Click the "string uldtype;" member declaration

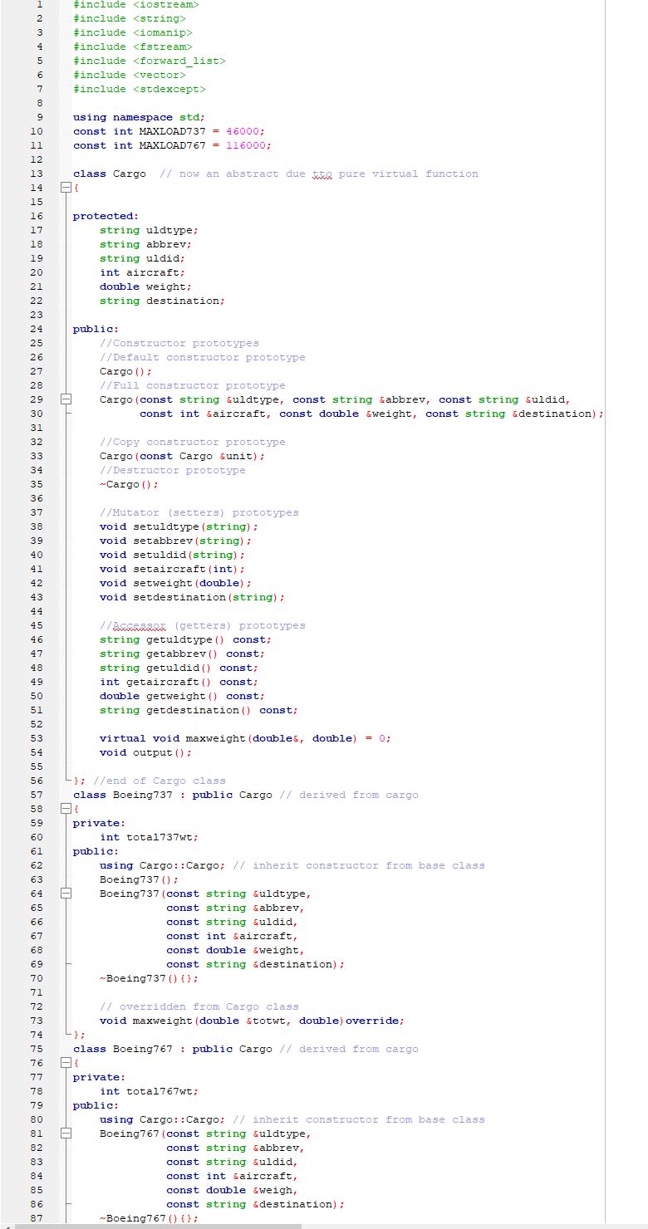(x=150, y=230)
